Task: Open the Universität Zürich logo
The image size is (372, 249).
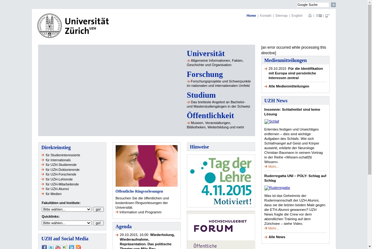Action: click(73, 26)
